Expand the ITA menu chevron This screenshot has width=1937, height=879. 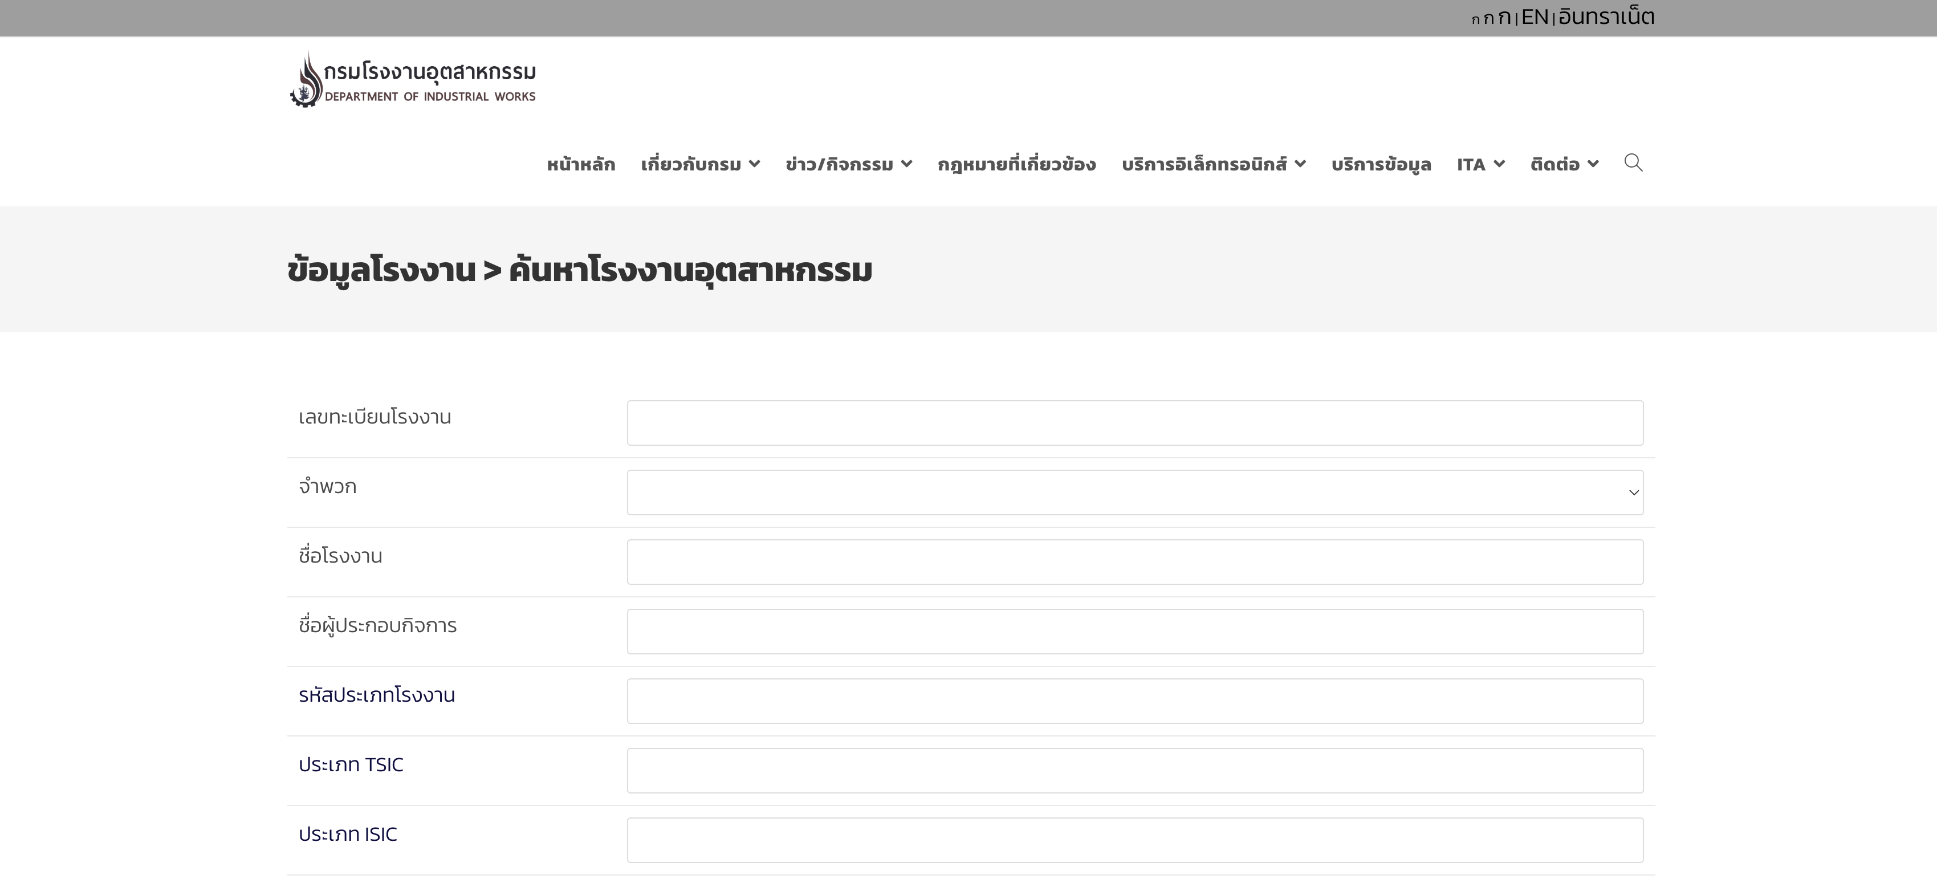(x=1501, y=164)
